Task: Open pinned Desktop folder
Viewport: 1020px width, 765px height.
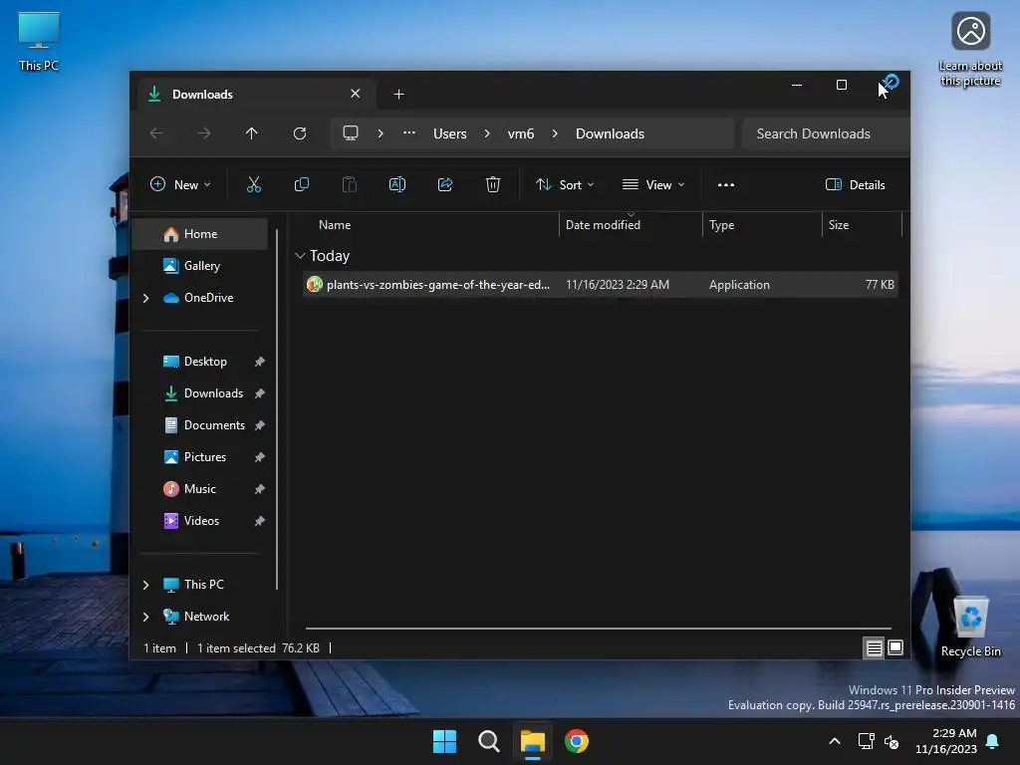Action: pyautogui.click(x=205, y=361)
